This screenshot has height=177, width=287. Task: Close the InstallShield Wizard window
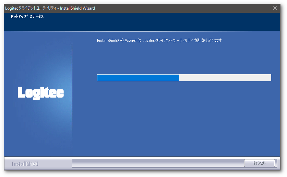[x=275, y=8]
